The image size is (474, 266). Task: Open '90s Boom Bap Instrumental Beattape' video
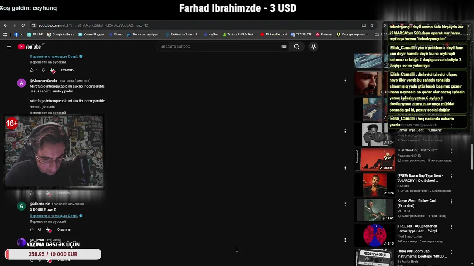click(422, 253)
